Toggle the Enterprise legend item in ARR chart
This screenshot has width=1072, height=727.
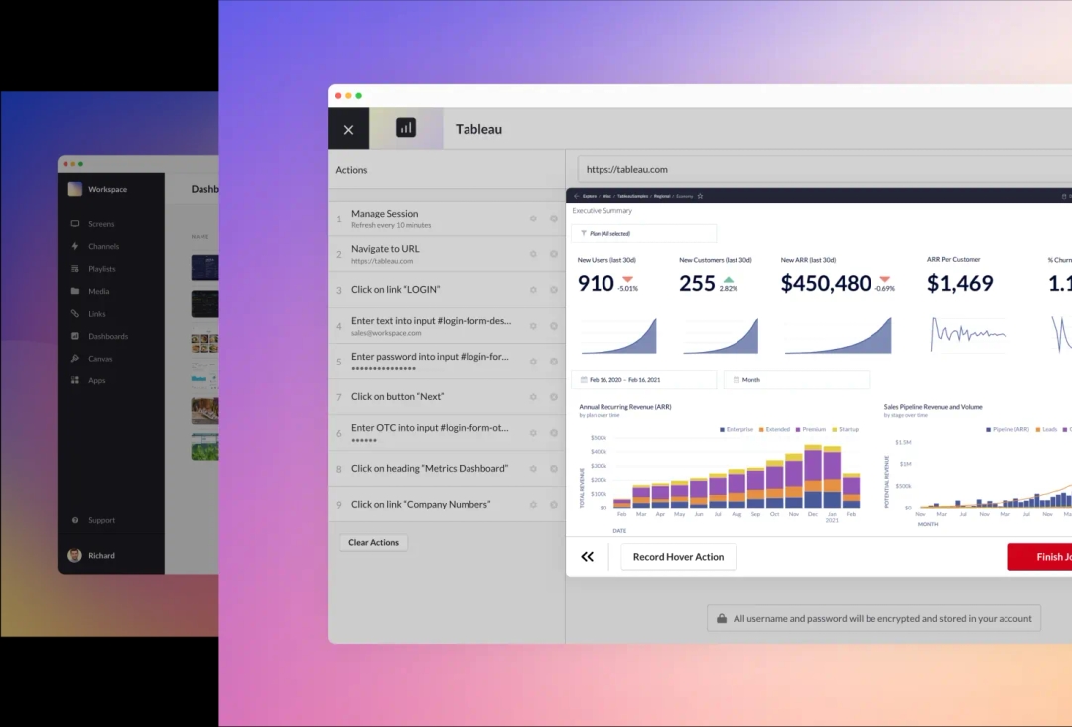pos(736,429)
